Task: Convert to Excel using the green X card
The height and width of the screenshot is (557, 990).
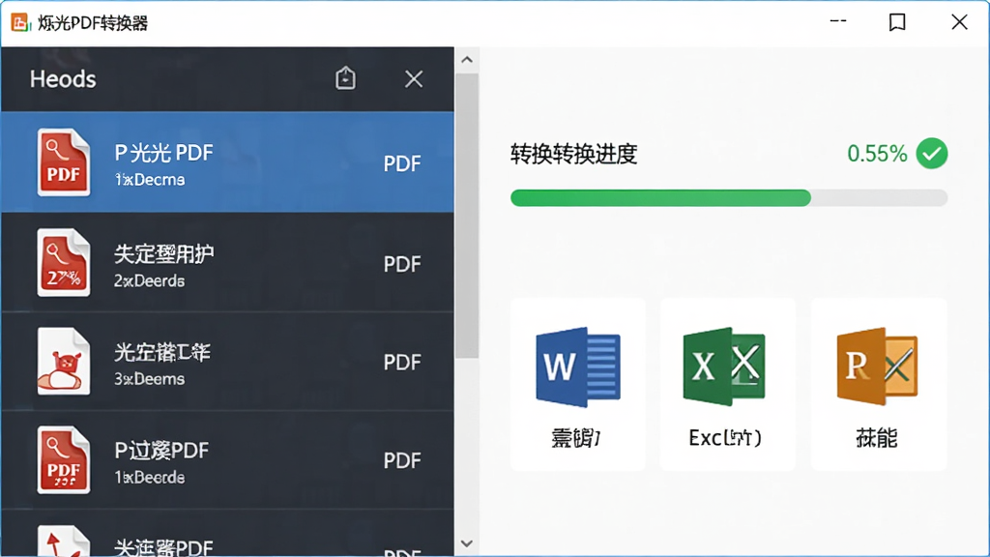Action: click(x=727, y=384)
